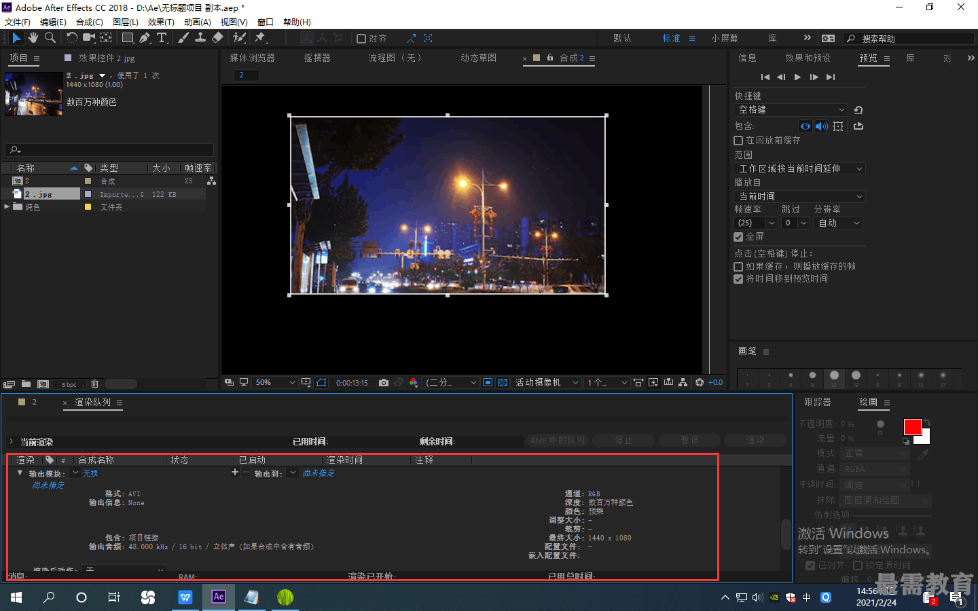The width and height of the screenshot is (978, 611).
Task: Uncheck 将时间移到预览时间 checkbox
Action: pos(738,279)
